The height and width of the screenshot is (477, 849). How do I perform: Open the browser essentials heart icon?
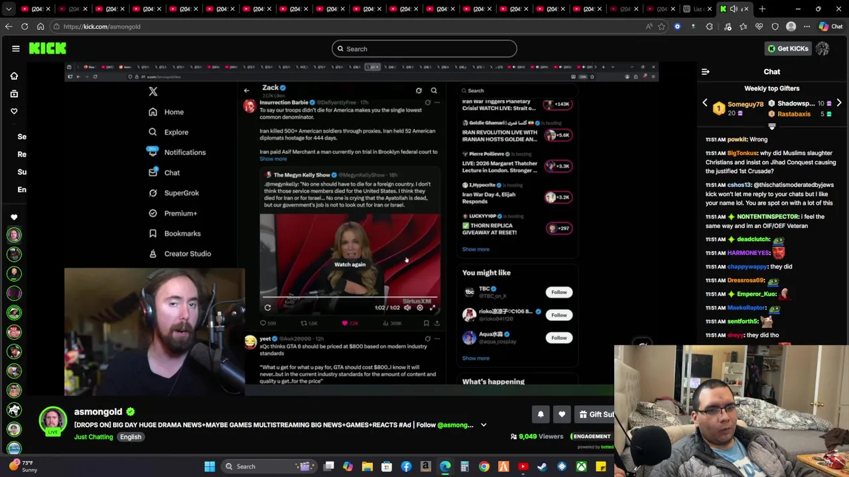point(759,26)
